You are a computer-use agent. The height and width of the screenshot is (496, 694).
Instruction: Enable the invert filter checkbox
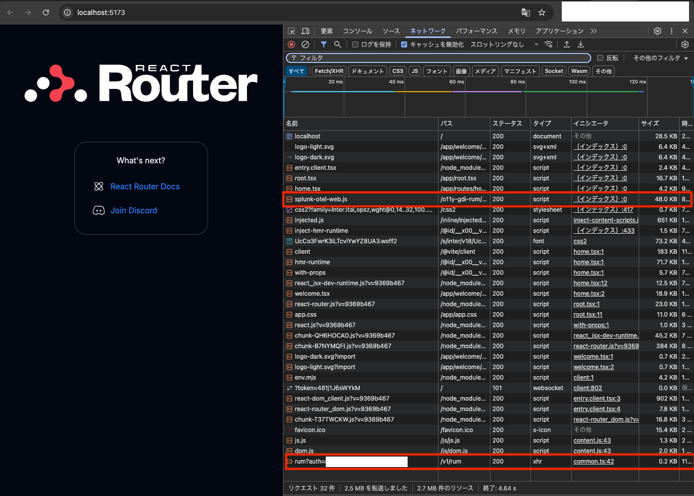[x=600, y=58]
